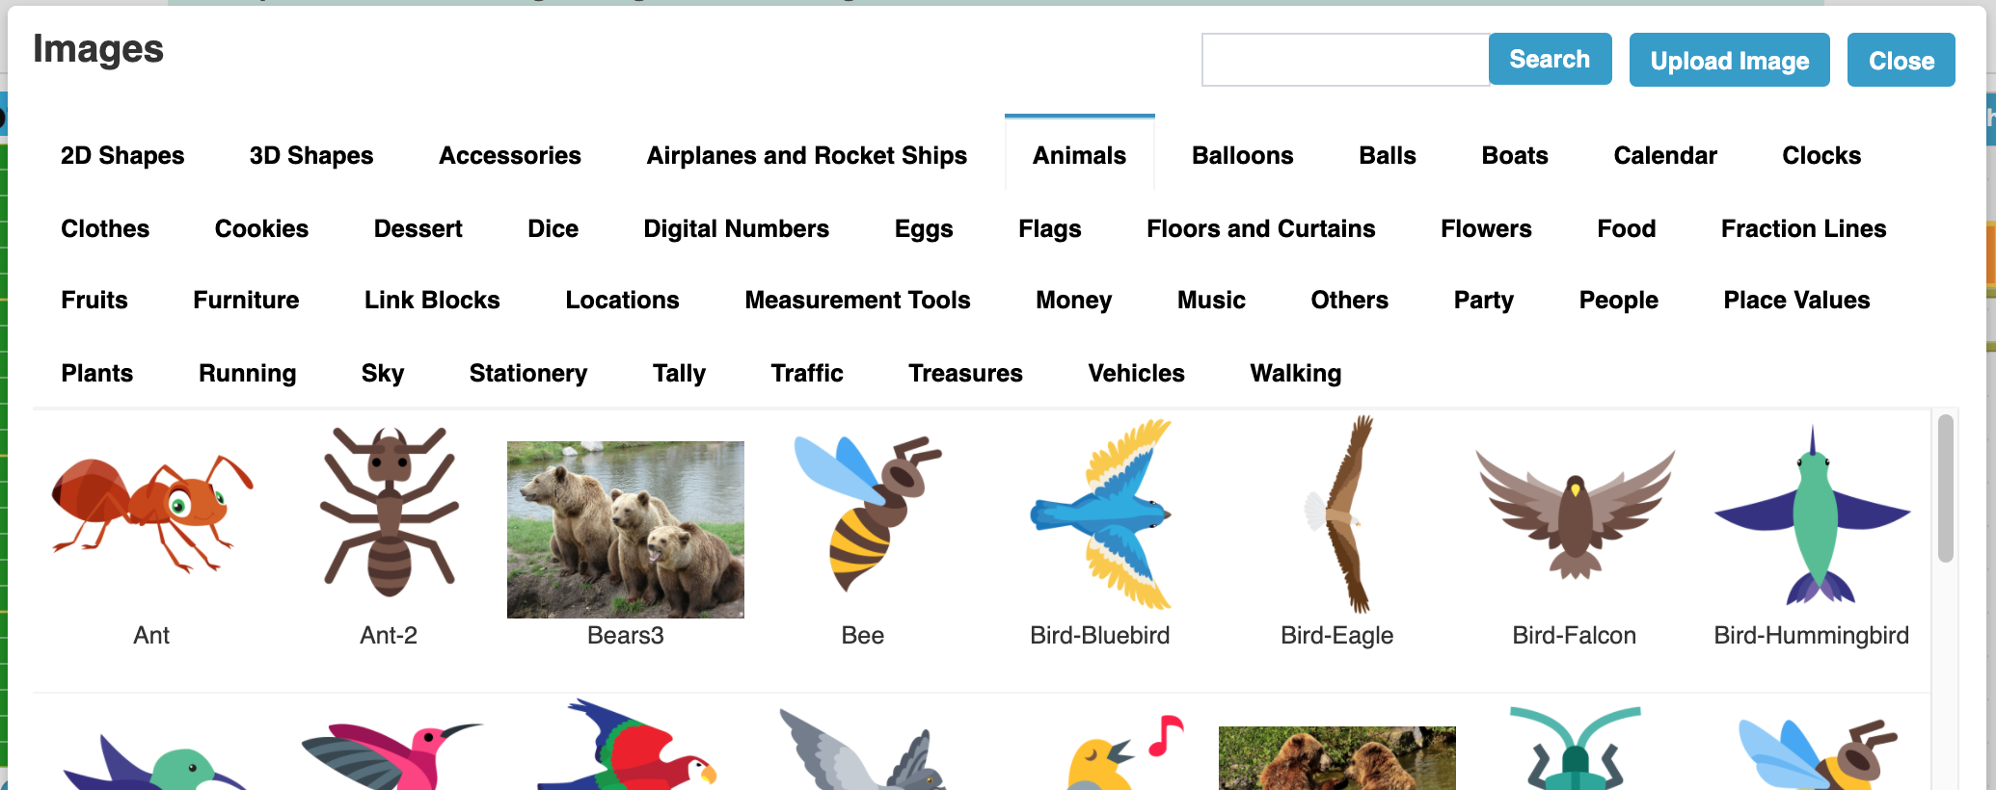Click the image list vertical scrollbar
The height and width of the screenshot is (790, 1996).
[x=1946, y=488]
